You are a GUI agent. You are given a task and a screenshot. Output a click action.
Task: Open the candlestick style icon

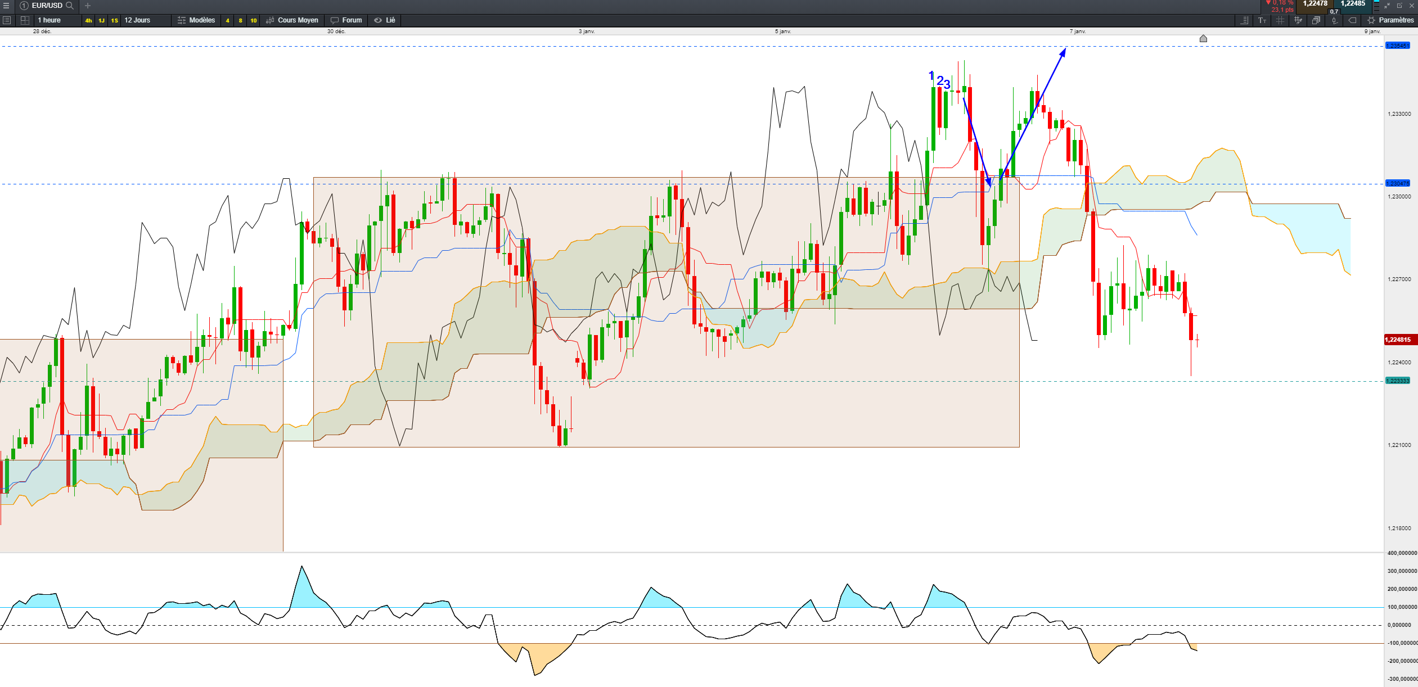click(1334, 21)
